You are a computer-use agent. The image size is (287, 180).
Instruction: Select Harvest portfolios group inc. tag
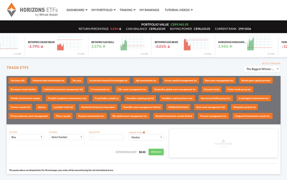[216, 98]
